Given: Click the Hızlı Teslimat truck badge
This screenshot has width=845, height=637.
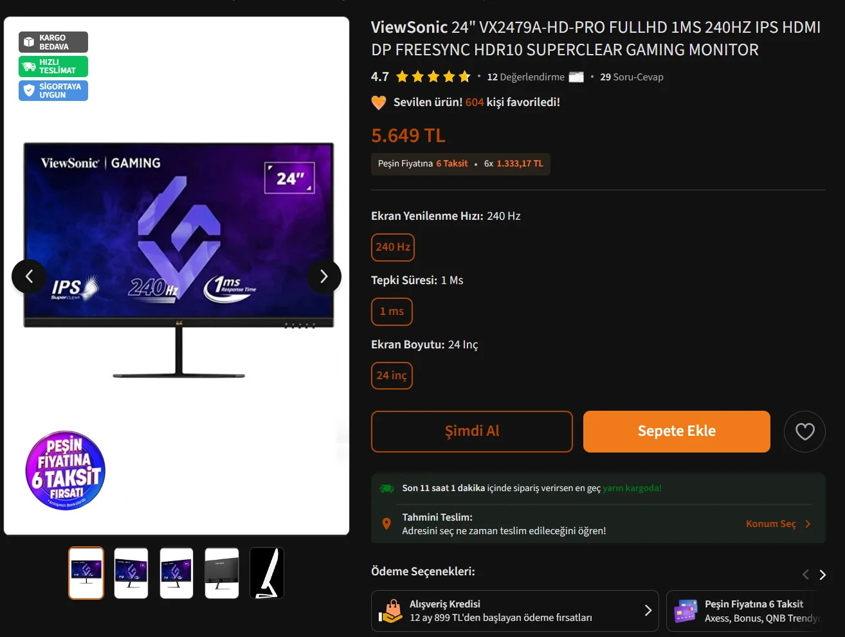Looking at the screenshot, I should [x=53, y=67].
